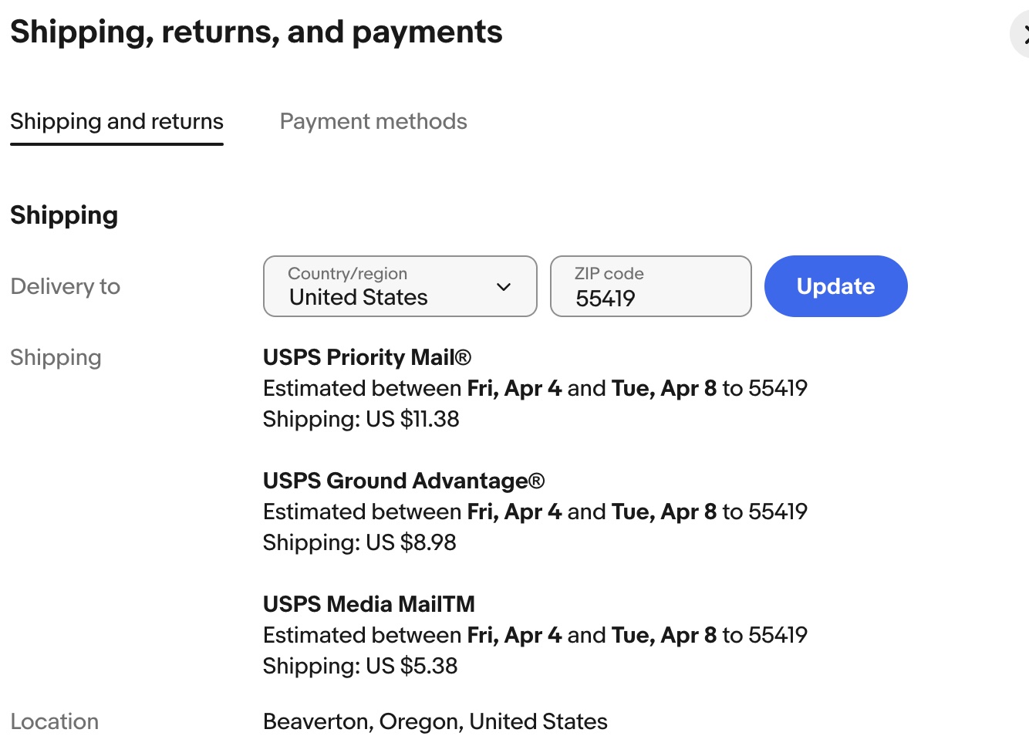Open the Country/region dropdown
This screenshot has height=753, width=1029.
coord(400,286)
